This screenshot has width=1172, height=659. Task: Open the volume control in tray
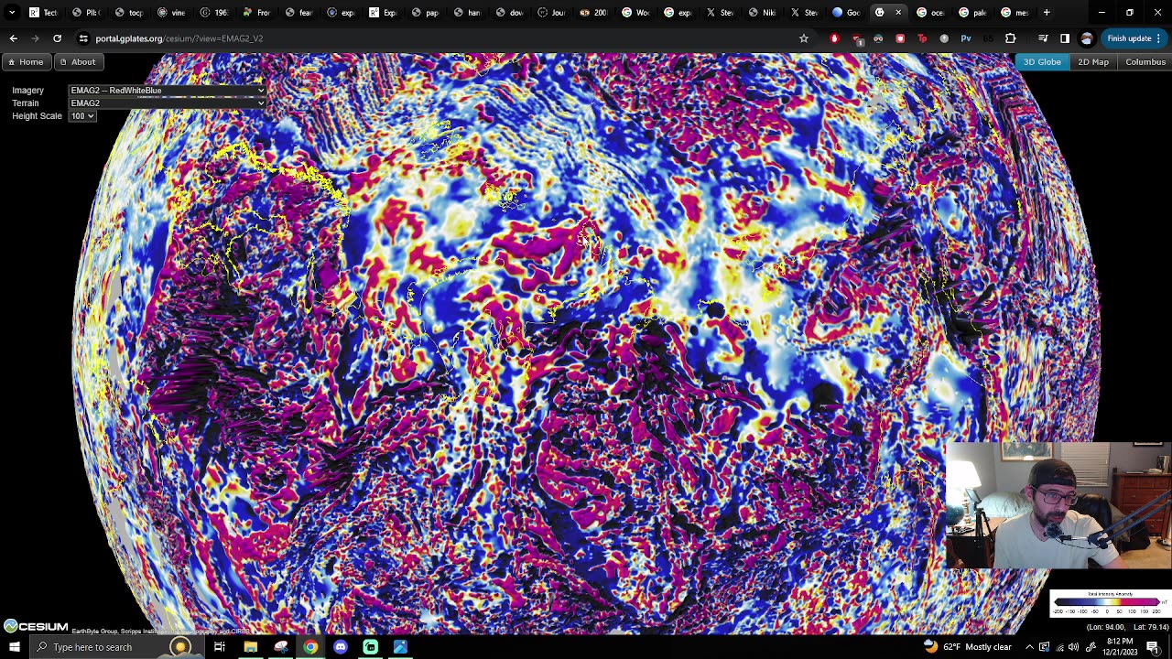click(1073, 647)
